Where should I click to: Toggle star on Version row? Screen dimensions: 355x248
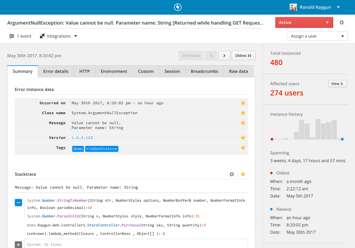click(243, 138)
